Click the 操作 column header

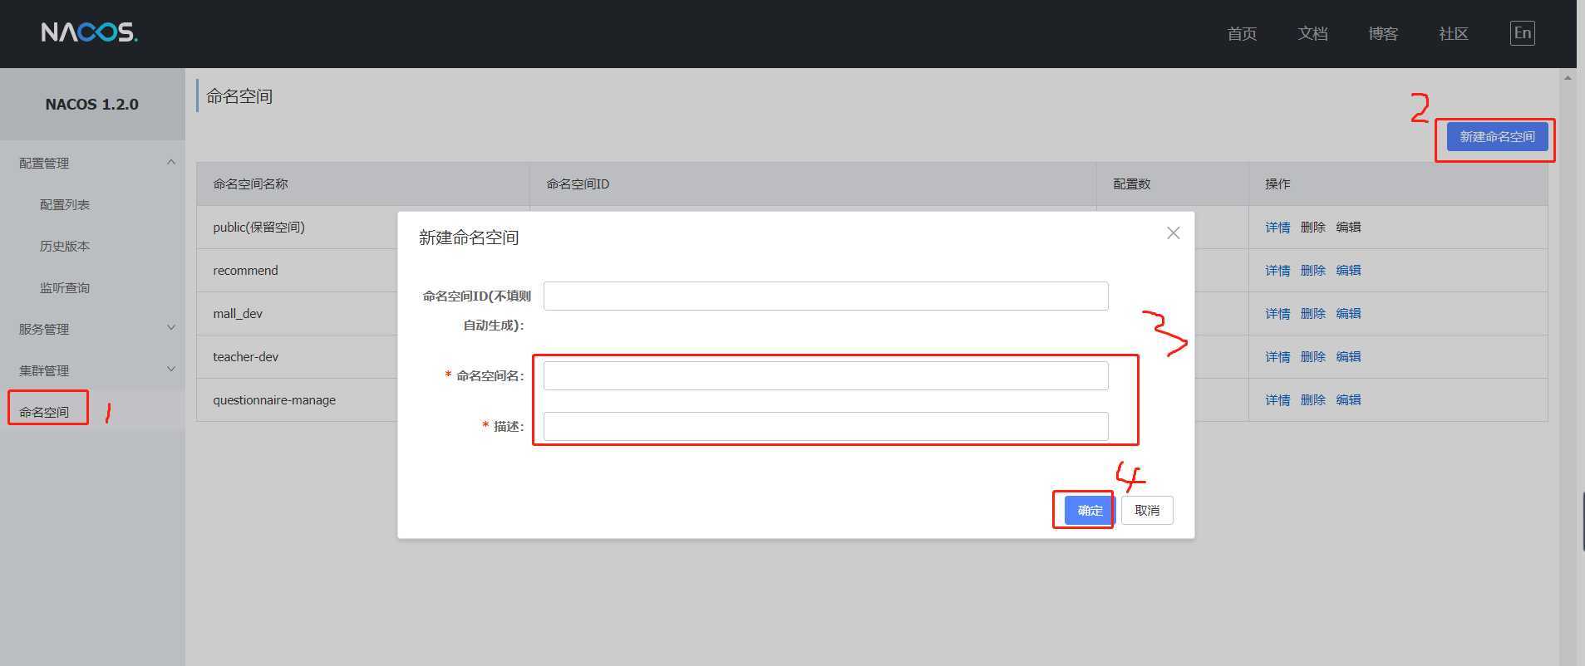coord(1277,184)
